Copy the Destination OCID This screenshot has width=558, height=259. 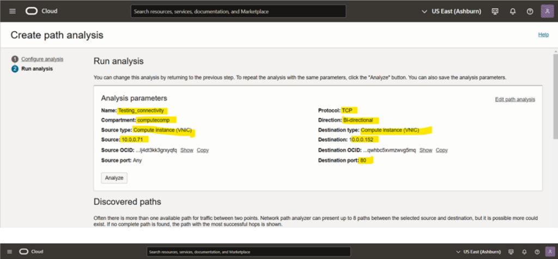coord(441,150)
